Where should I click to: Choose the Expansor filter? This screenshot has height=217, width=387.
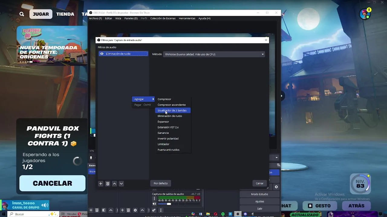(173, 122)
